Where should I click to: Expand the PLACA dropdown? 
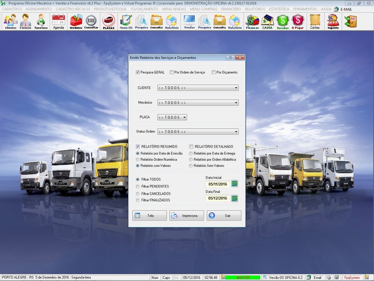coord(172,117)
